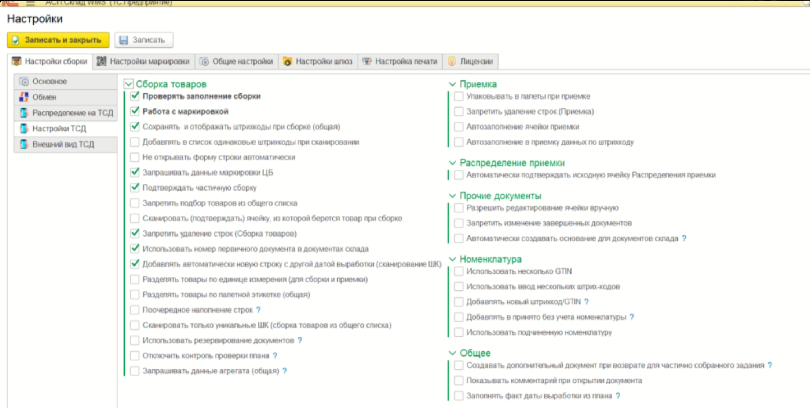Viewport: 810px width, 408px height.
Task: Check Упаковывать в палеты при приемке
Action: pyautogui.click(x=459, y=96)
